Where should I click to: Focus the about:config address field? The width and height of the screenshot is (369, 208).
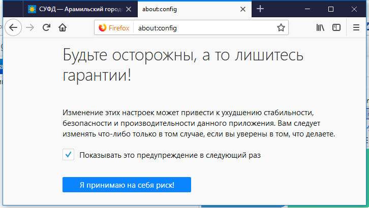[203, 28]
